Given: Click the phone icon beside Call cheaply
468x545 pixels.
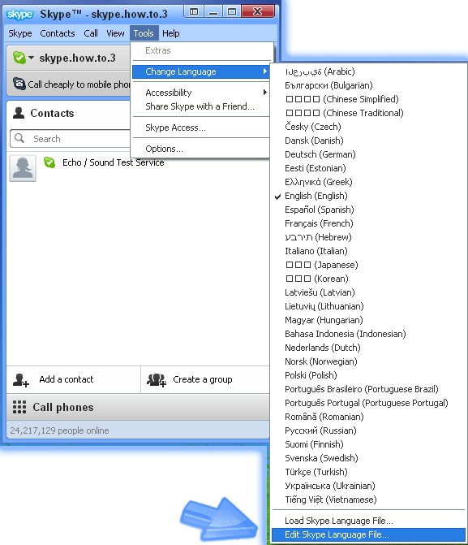Looking at the screenshot, I should pos(19,84).
